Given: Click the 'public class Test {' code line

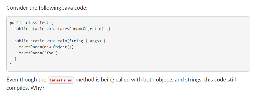Looking at the screenshot, I should [x=31, y=23].
